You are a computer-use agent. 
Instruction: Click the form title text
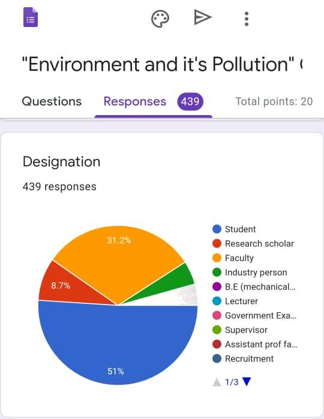(x=162, y=64)
